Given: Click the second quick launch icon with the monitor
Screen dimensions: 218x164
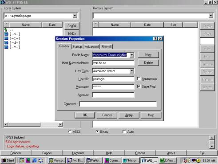Looking at the screenshot, I should [28, 160].
